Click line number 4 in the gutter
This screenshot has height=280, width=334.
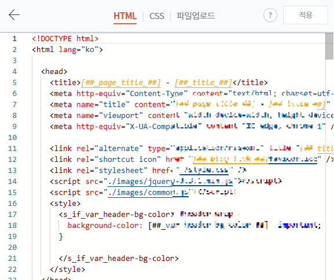pyautogui.click(x=14, y=72)
